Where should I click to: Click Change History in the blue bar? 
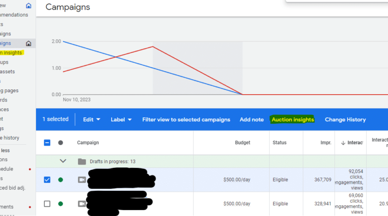tap(345, 119)
